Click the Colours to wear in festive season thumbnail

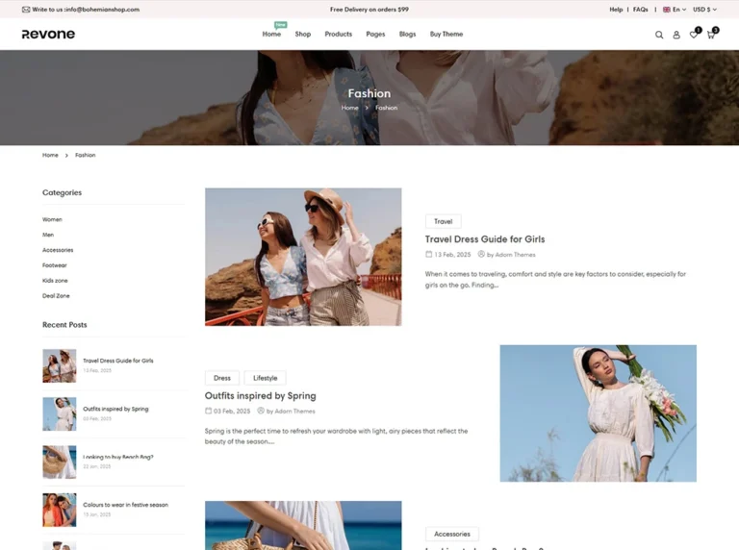(60, 510)
